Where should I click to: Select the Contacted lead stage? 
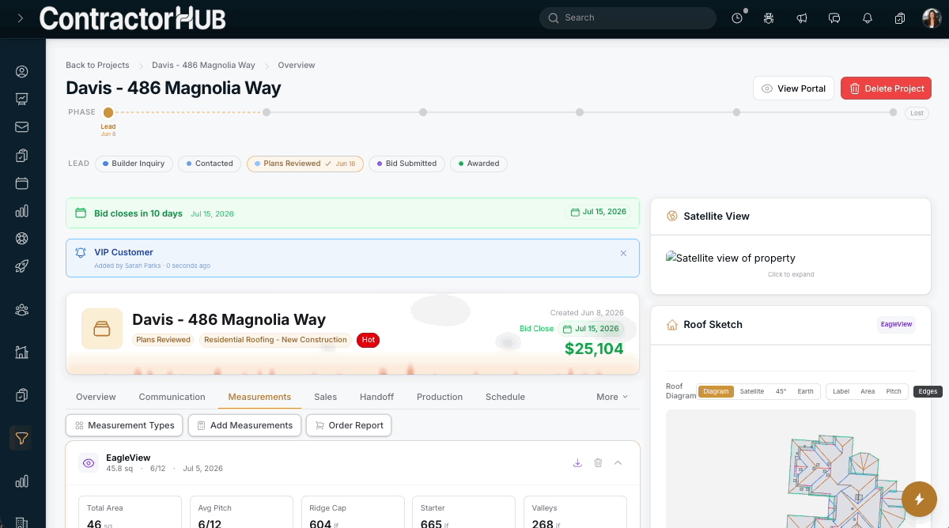(x=210, y=164)
